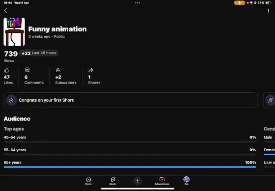275x191 pixels.
Task: Tap the 3 weeks ago Public text
Action: tap(47, 36)
